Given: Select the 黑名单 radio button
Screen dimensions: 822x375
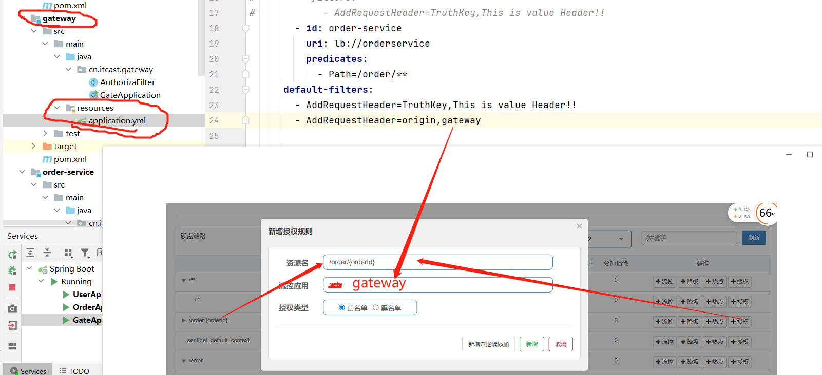Looking at the screenshot, I should [376, 307].
